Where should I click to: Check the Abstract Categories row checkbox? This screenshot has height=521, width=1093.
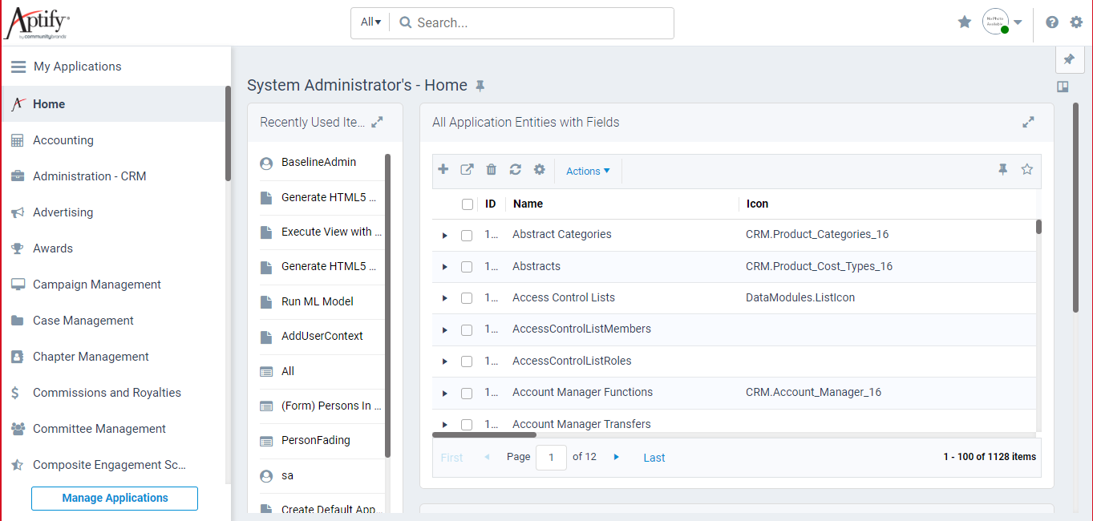click(467, 236)
